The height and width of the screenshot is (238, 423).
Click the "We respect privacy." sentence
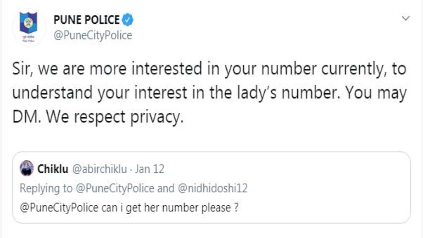tap(114, 117)
